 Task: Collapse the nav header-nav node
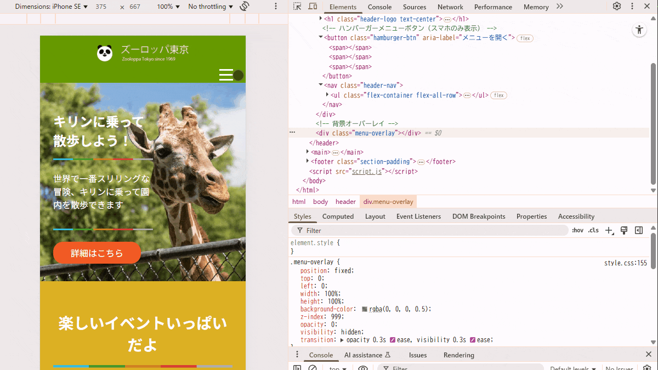(321, 85)
